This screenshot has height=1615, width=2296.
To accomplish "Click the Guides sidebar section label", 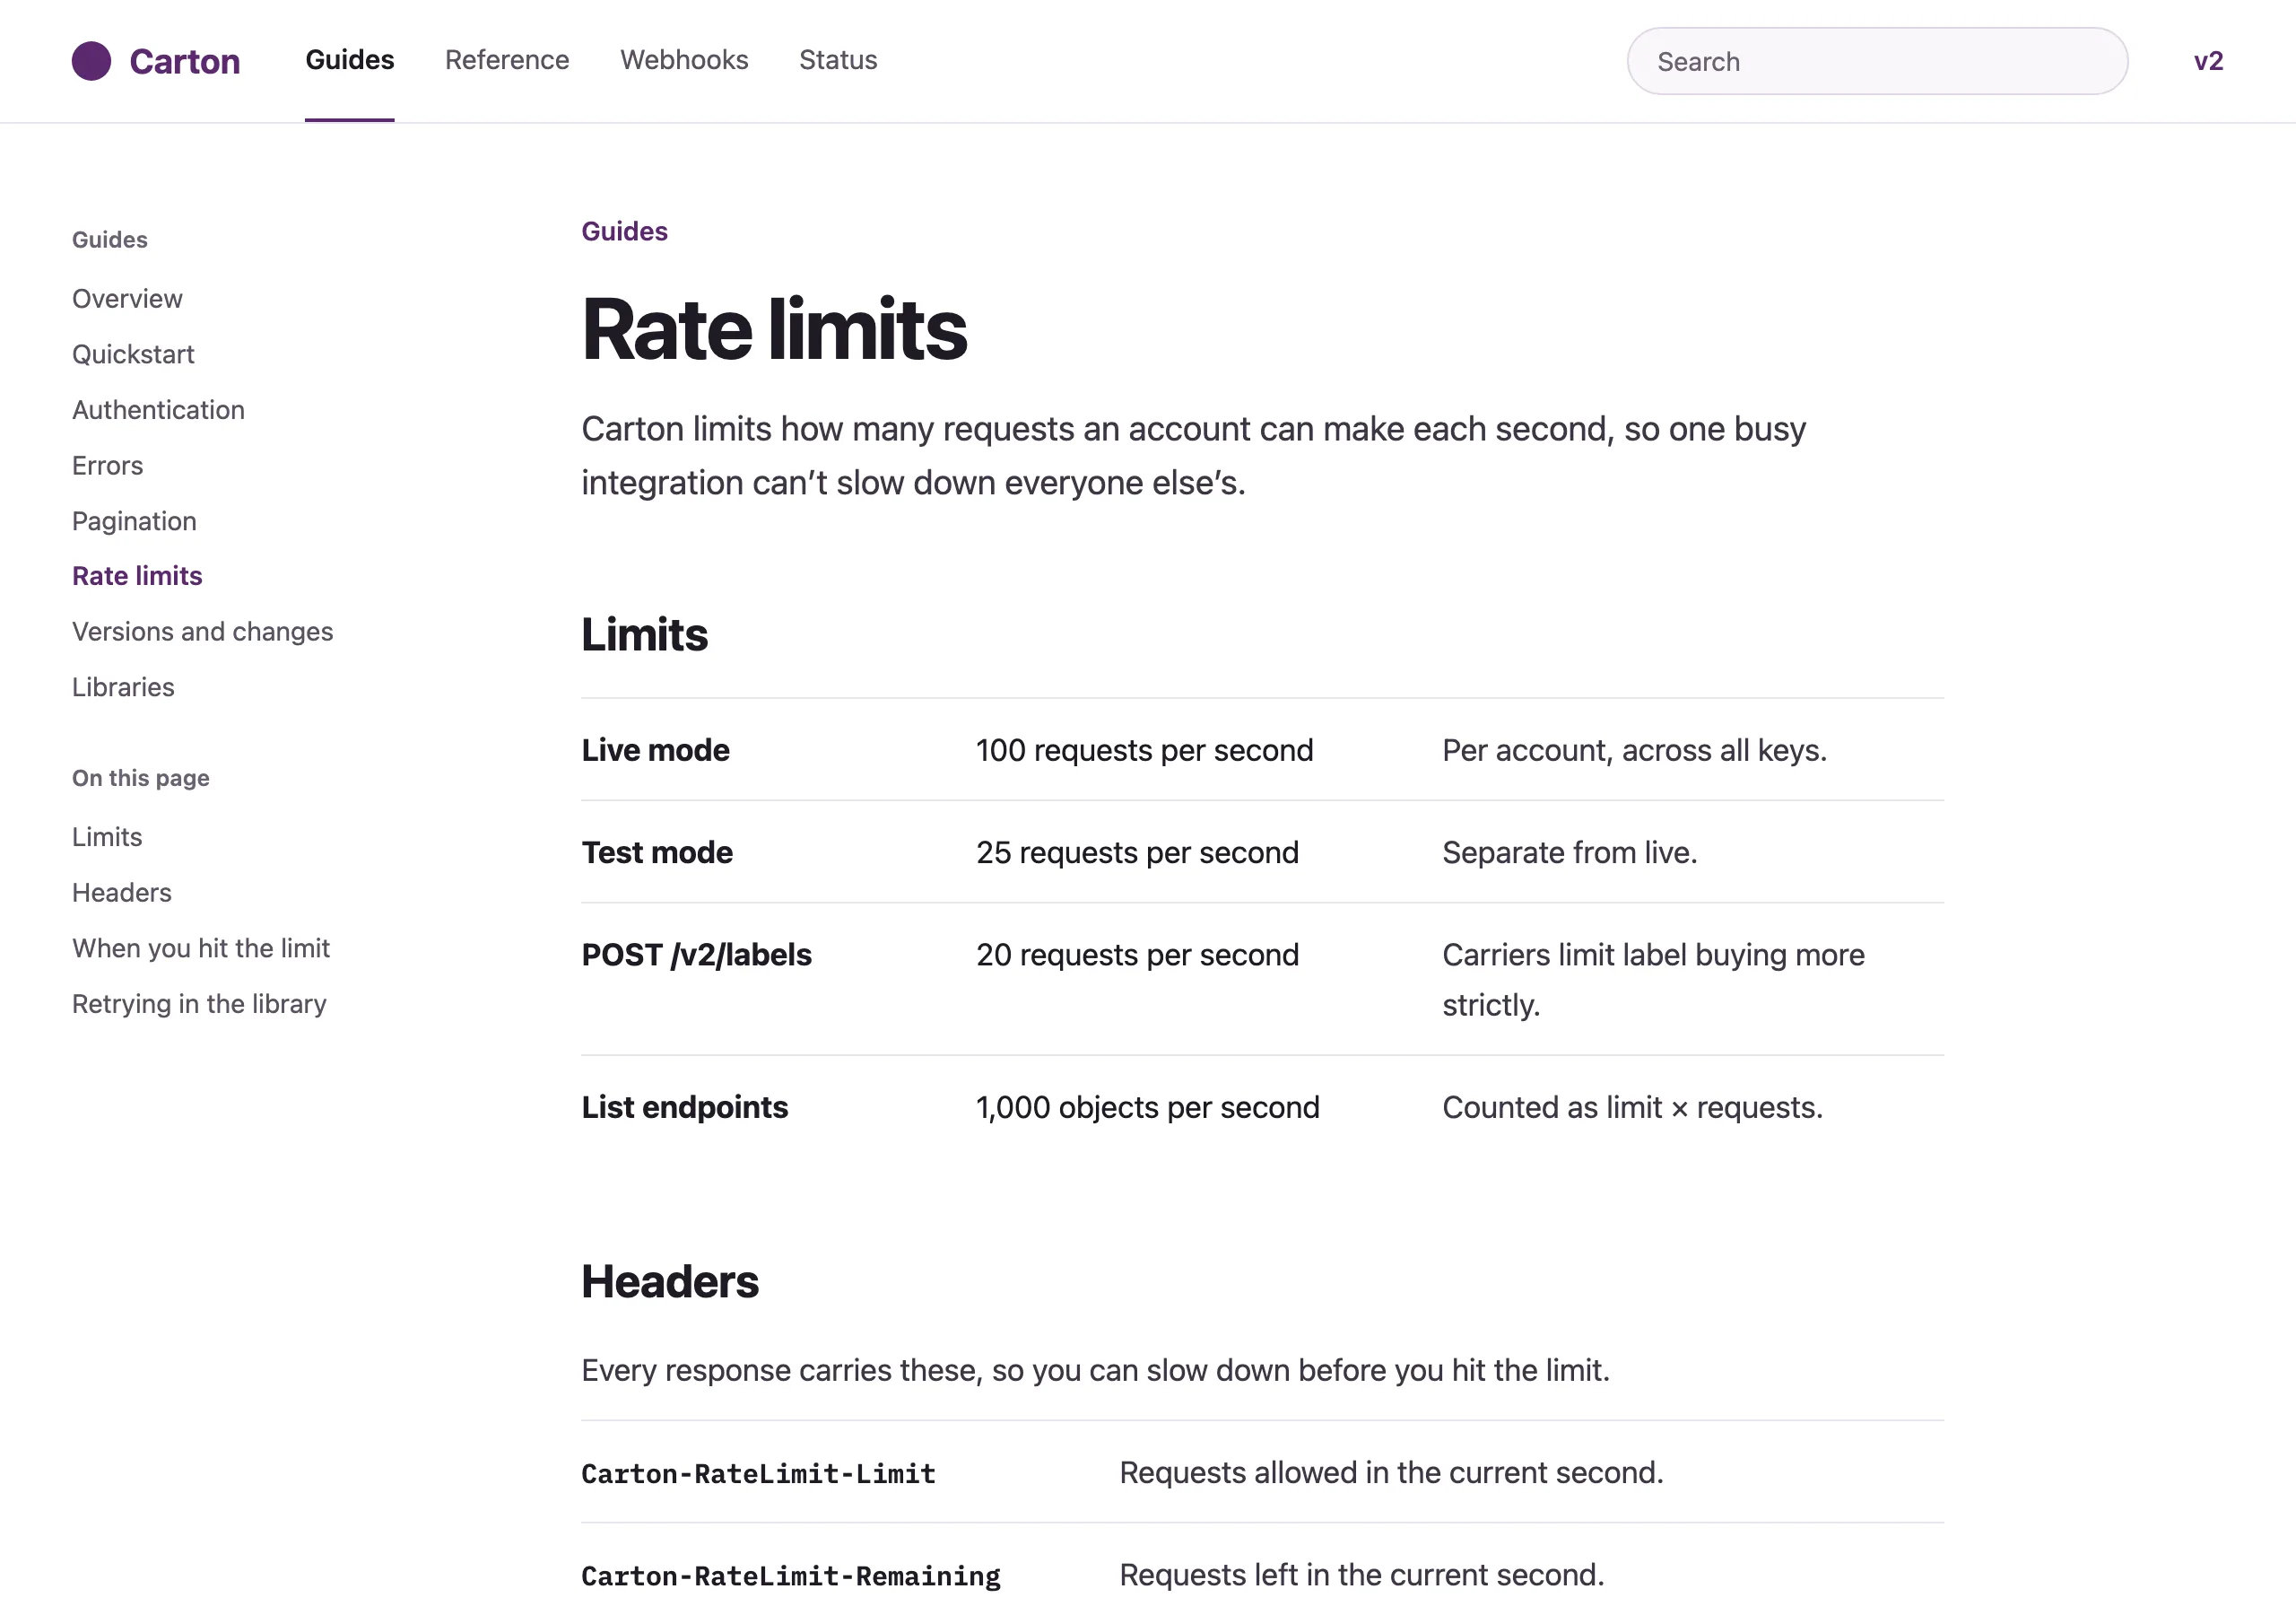I will point(109,240).
